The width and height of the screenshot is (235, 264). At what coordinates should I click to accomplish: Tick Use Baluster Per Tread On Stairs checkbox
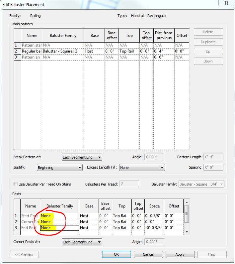16,184
